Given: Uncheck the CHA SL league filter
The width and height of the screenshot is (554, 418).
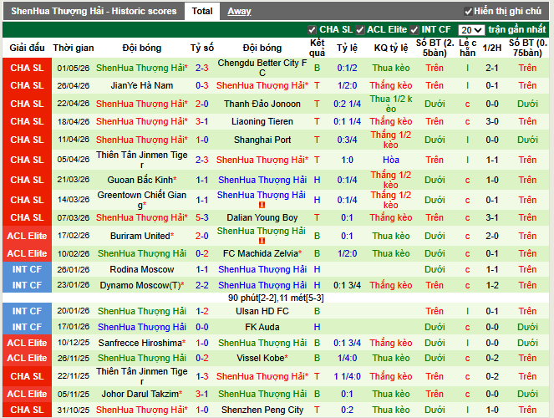Looking at the screenshot, I should (x=312, y=30).
